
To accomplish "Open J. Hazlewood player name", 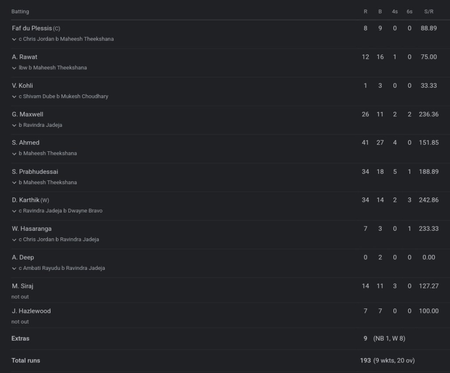I will [31, 311].
